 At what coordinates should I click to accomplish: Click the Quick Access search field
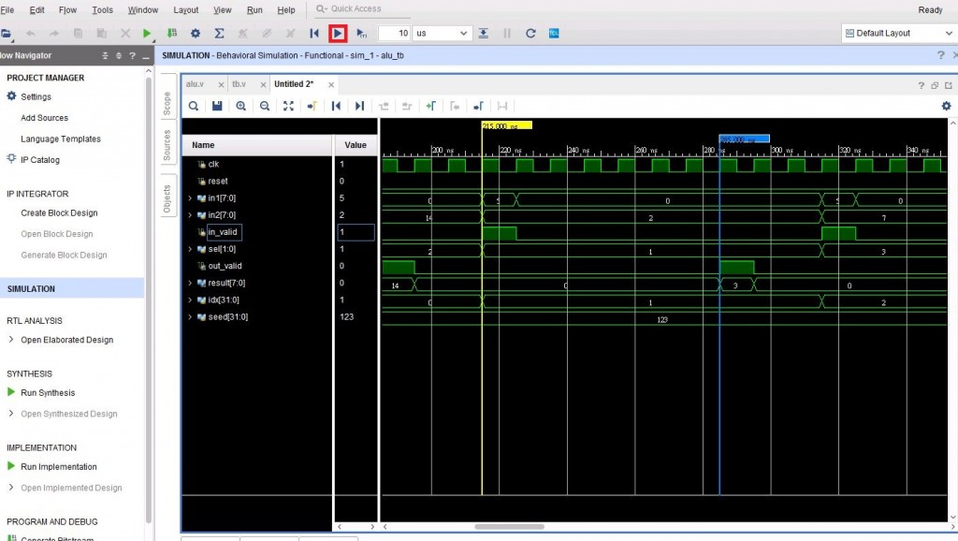(362, 8)
